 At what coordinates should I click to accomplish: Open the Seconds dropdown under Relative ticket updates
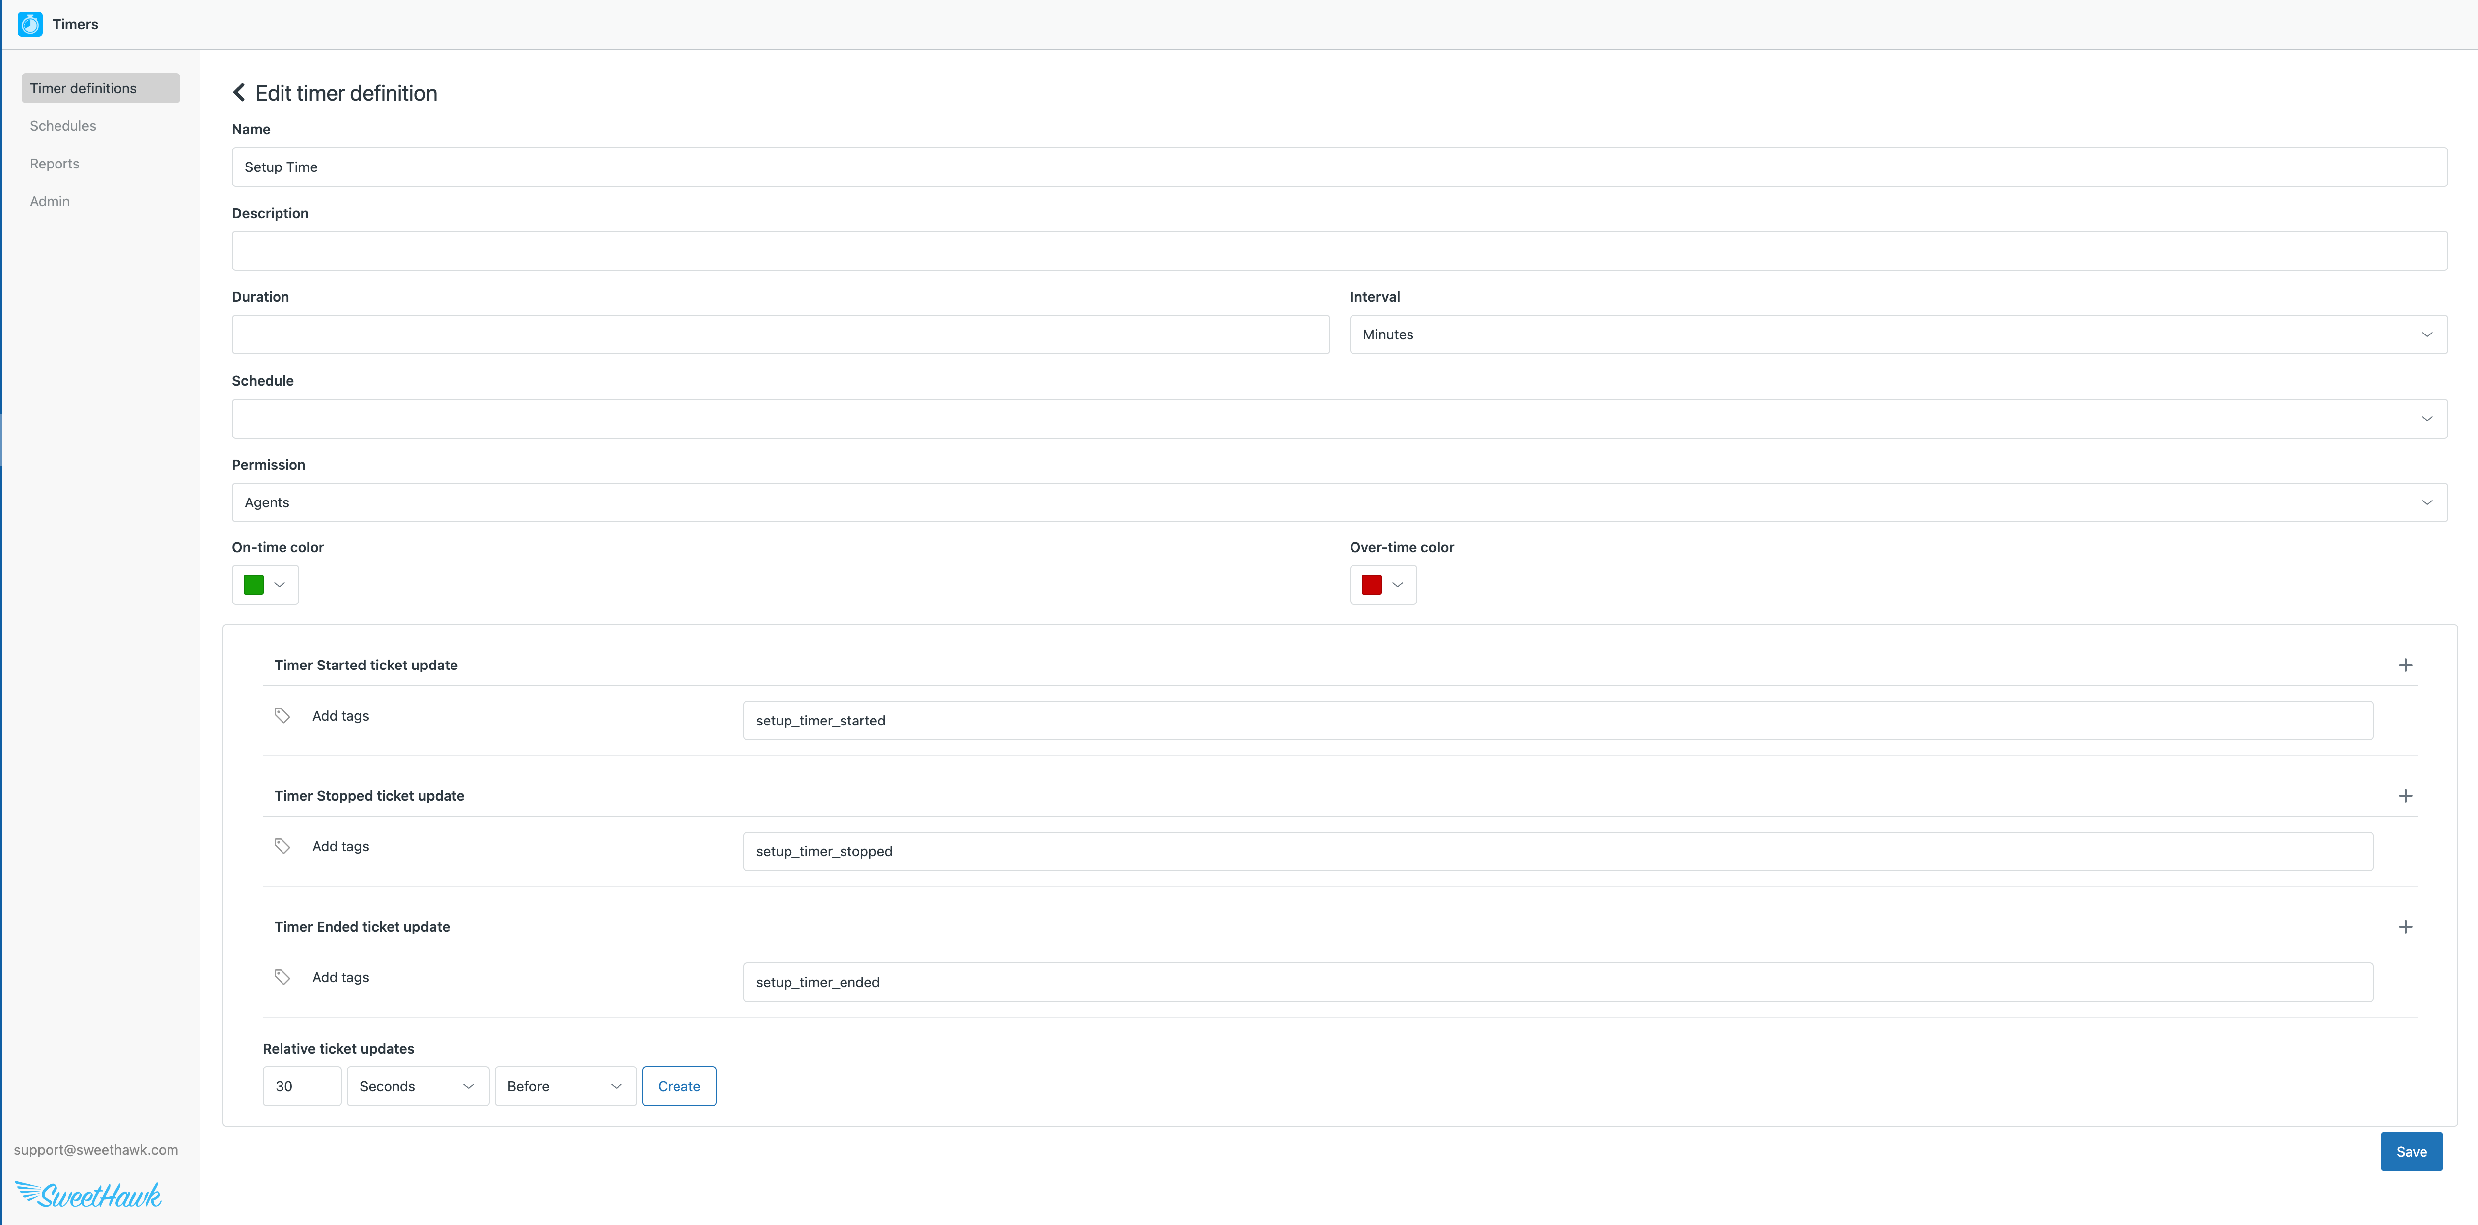(x=416, y=1086)
